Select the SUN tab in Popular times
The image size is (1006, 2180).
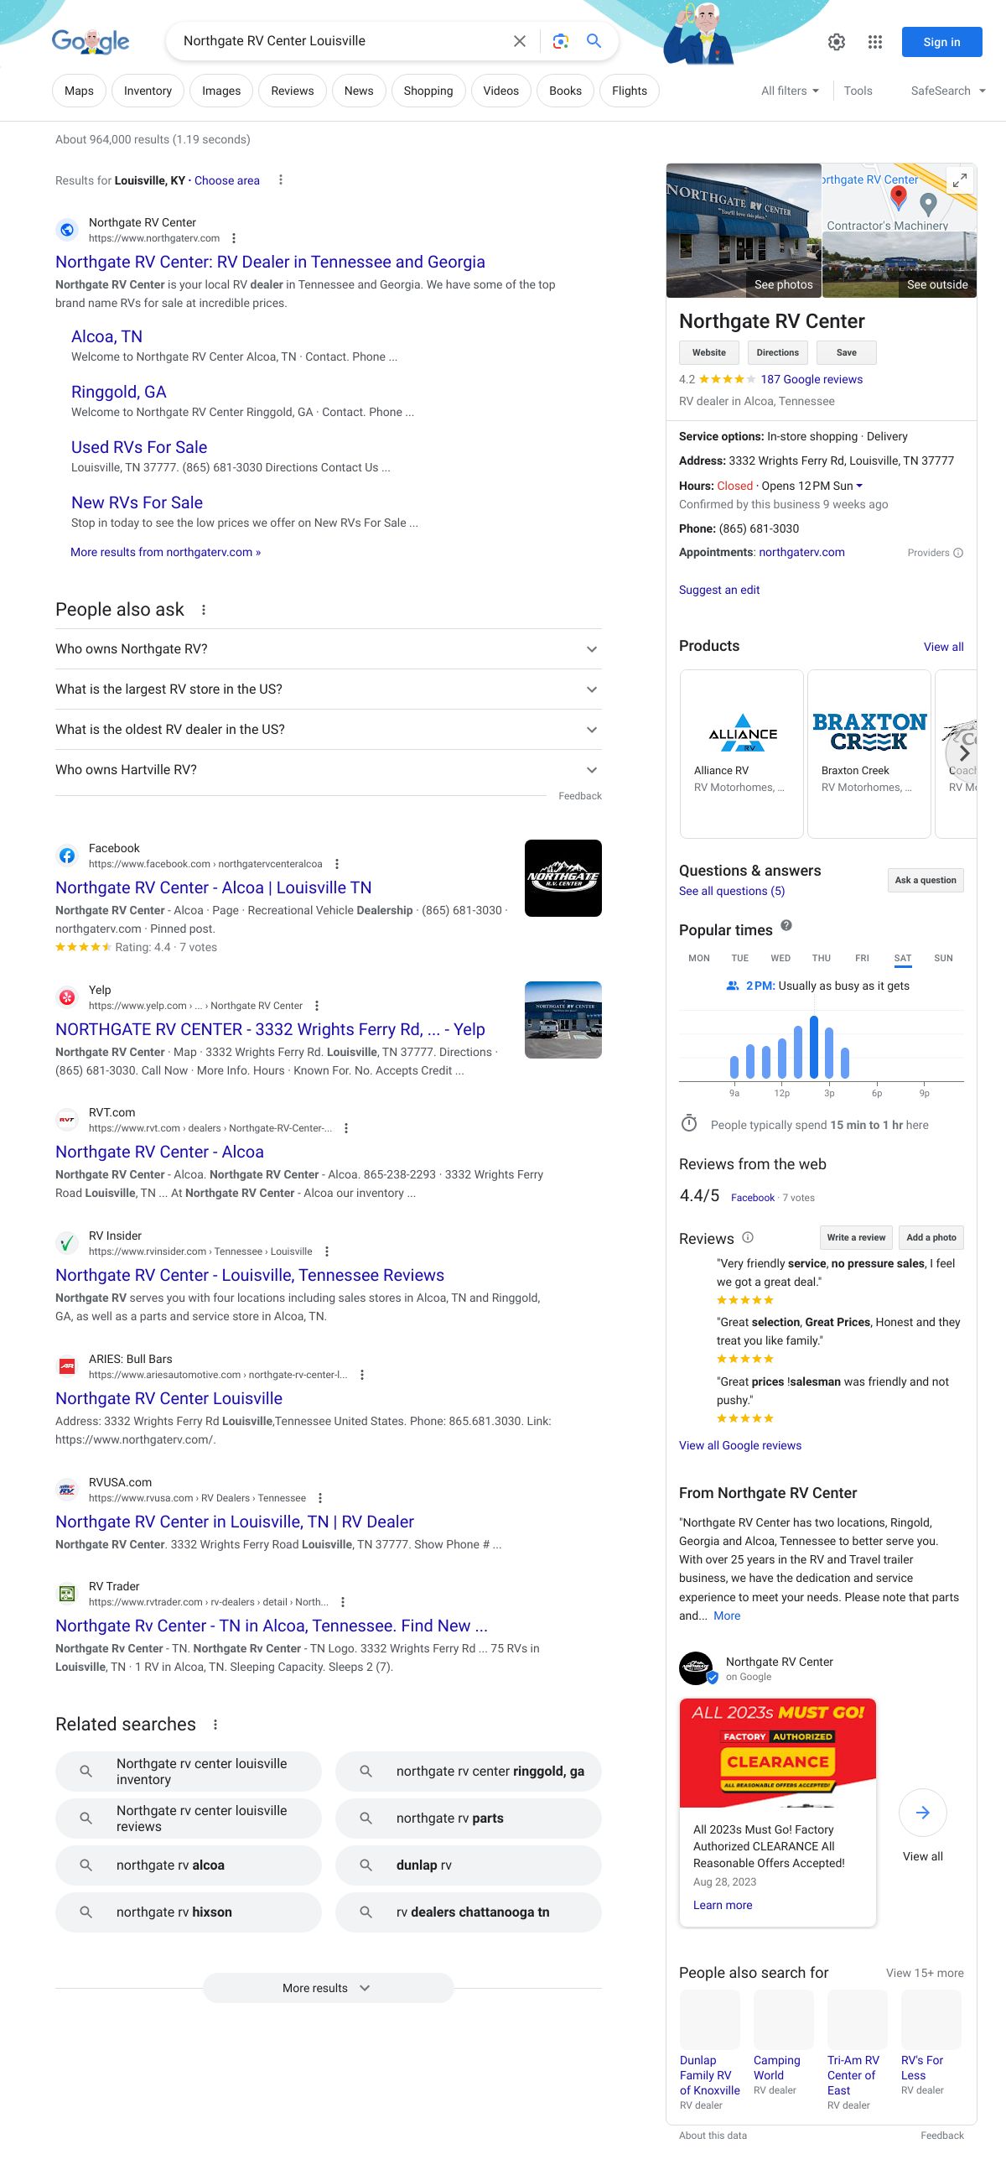click(942, 958)
